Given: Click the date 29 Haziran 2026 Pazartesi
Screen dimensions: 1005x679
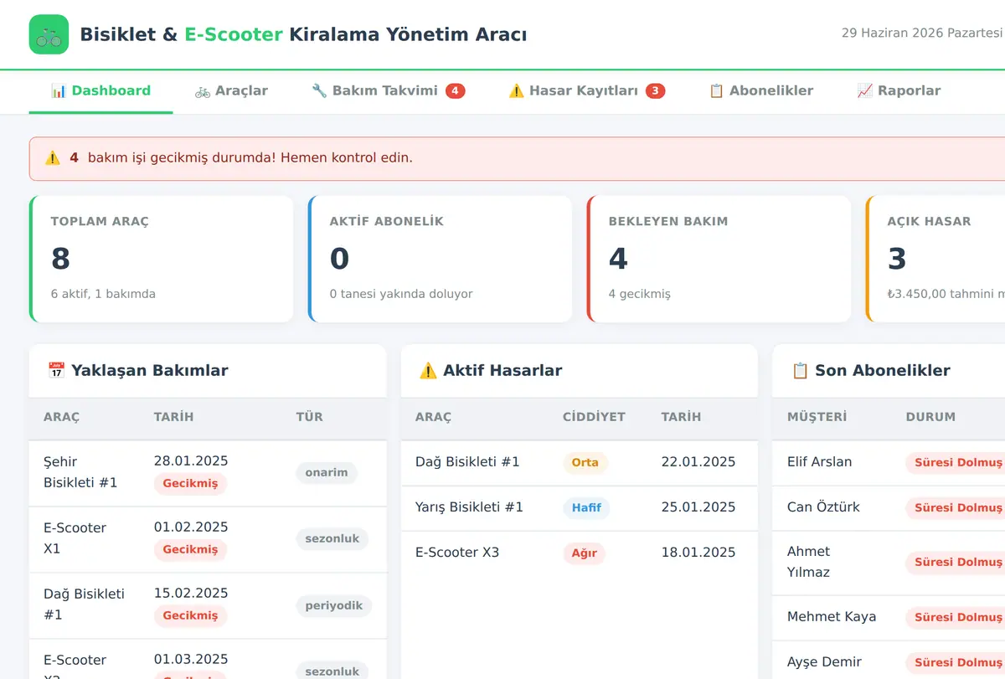Looking at the screenshot, I should tap(922, 33).
